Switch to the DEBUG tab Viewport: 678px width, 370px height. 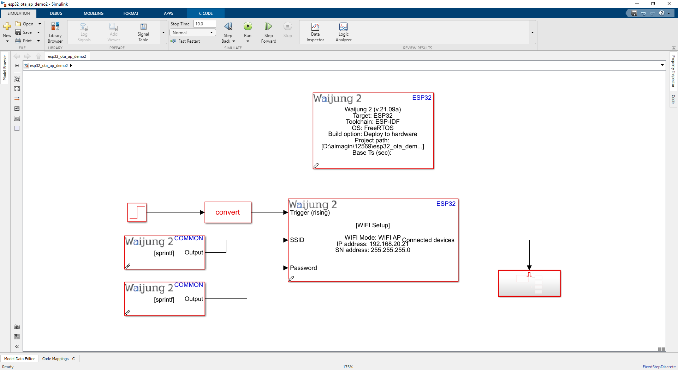point(56,13)
